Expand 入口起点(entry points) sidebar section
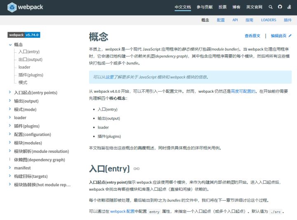Image resolution: width=297 pixels, height=220 pixels. click(x=10, y=92)
